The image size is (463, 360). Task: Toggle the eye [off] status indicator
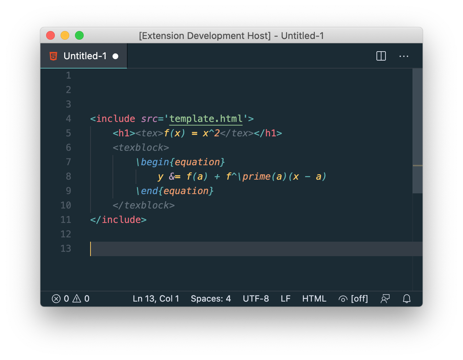click(x=353, y=299)
